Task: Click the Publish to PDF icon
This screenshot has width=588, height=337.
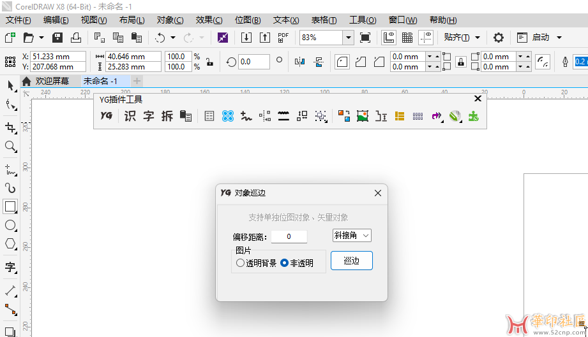Action: pyautogui.click(x=283, y=38)
